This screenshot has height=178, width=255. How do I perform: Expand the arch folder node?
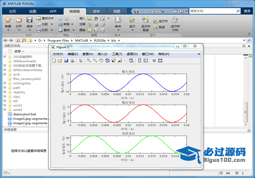5,74
